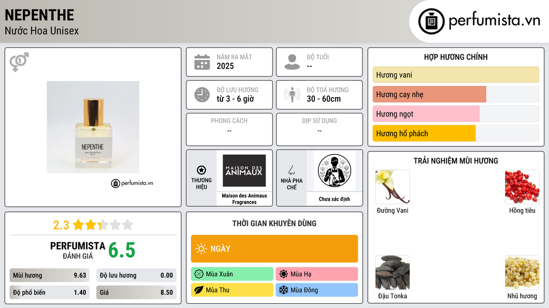Select the Hương ngọt accord bar
The image size is (549, 308).
coord(456,114)
